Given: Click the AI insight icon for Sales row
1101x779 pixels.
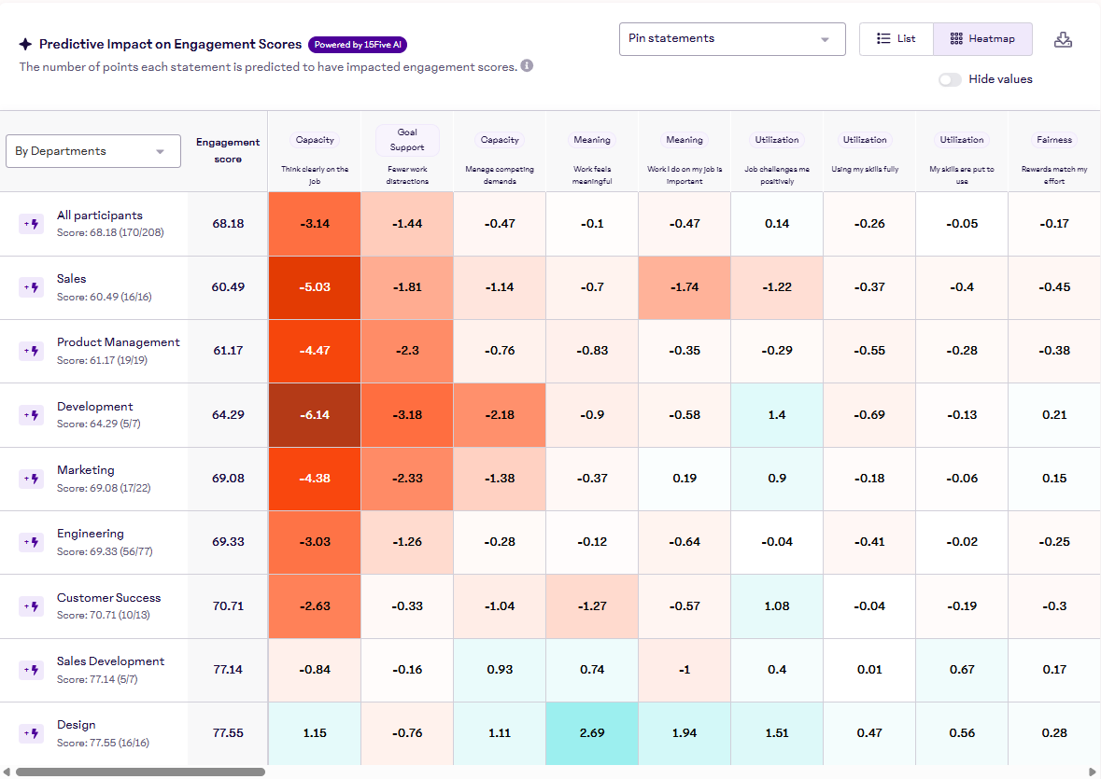Looking at the screenshot, I should [x=31, y=287].
